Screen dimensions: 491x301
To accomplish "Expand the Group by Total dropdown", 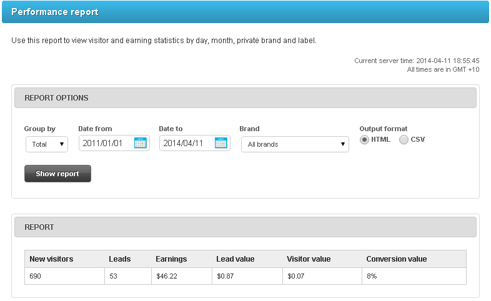I will click(x=47, y=144).
